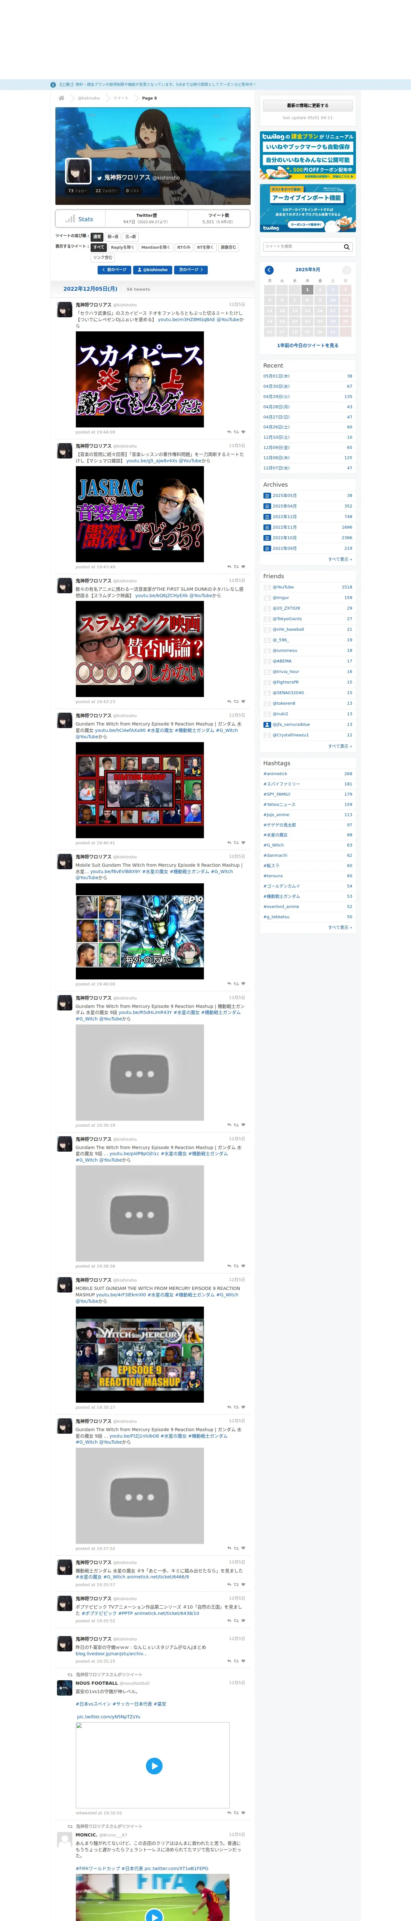Open the スラムダンク映画 video thumbnail
411x1921 pixels.
click(140, 649)
